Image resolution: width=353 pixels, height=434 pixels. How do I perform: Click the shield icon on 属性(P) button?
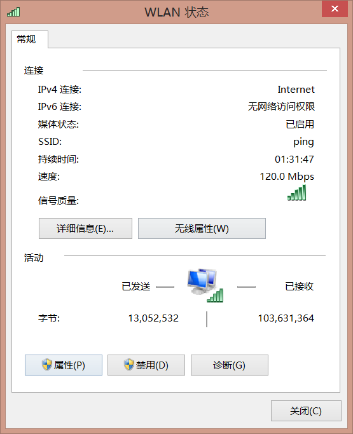47,365
